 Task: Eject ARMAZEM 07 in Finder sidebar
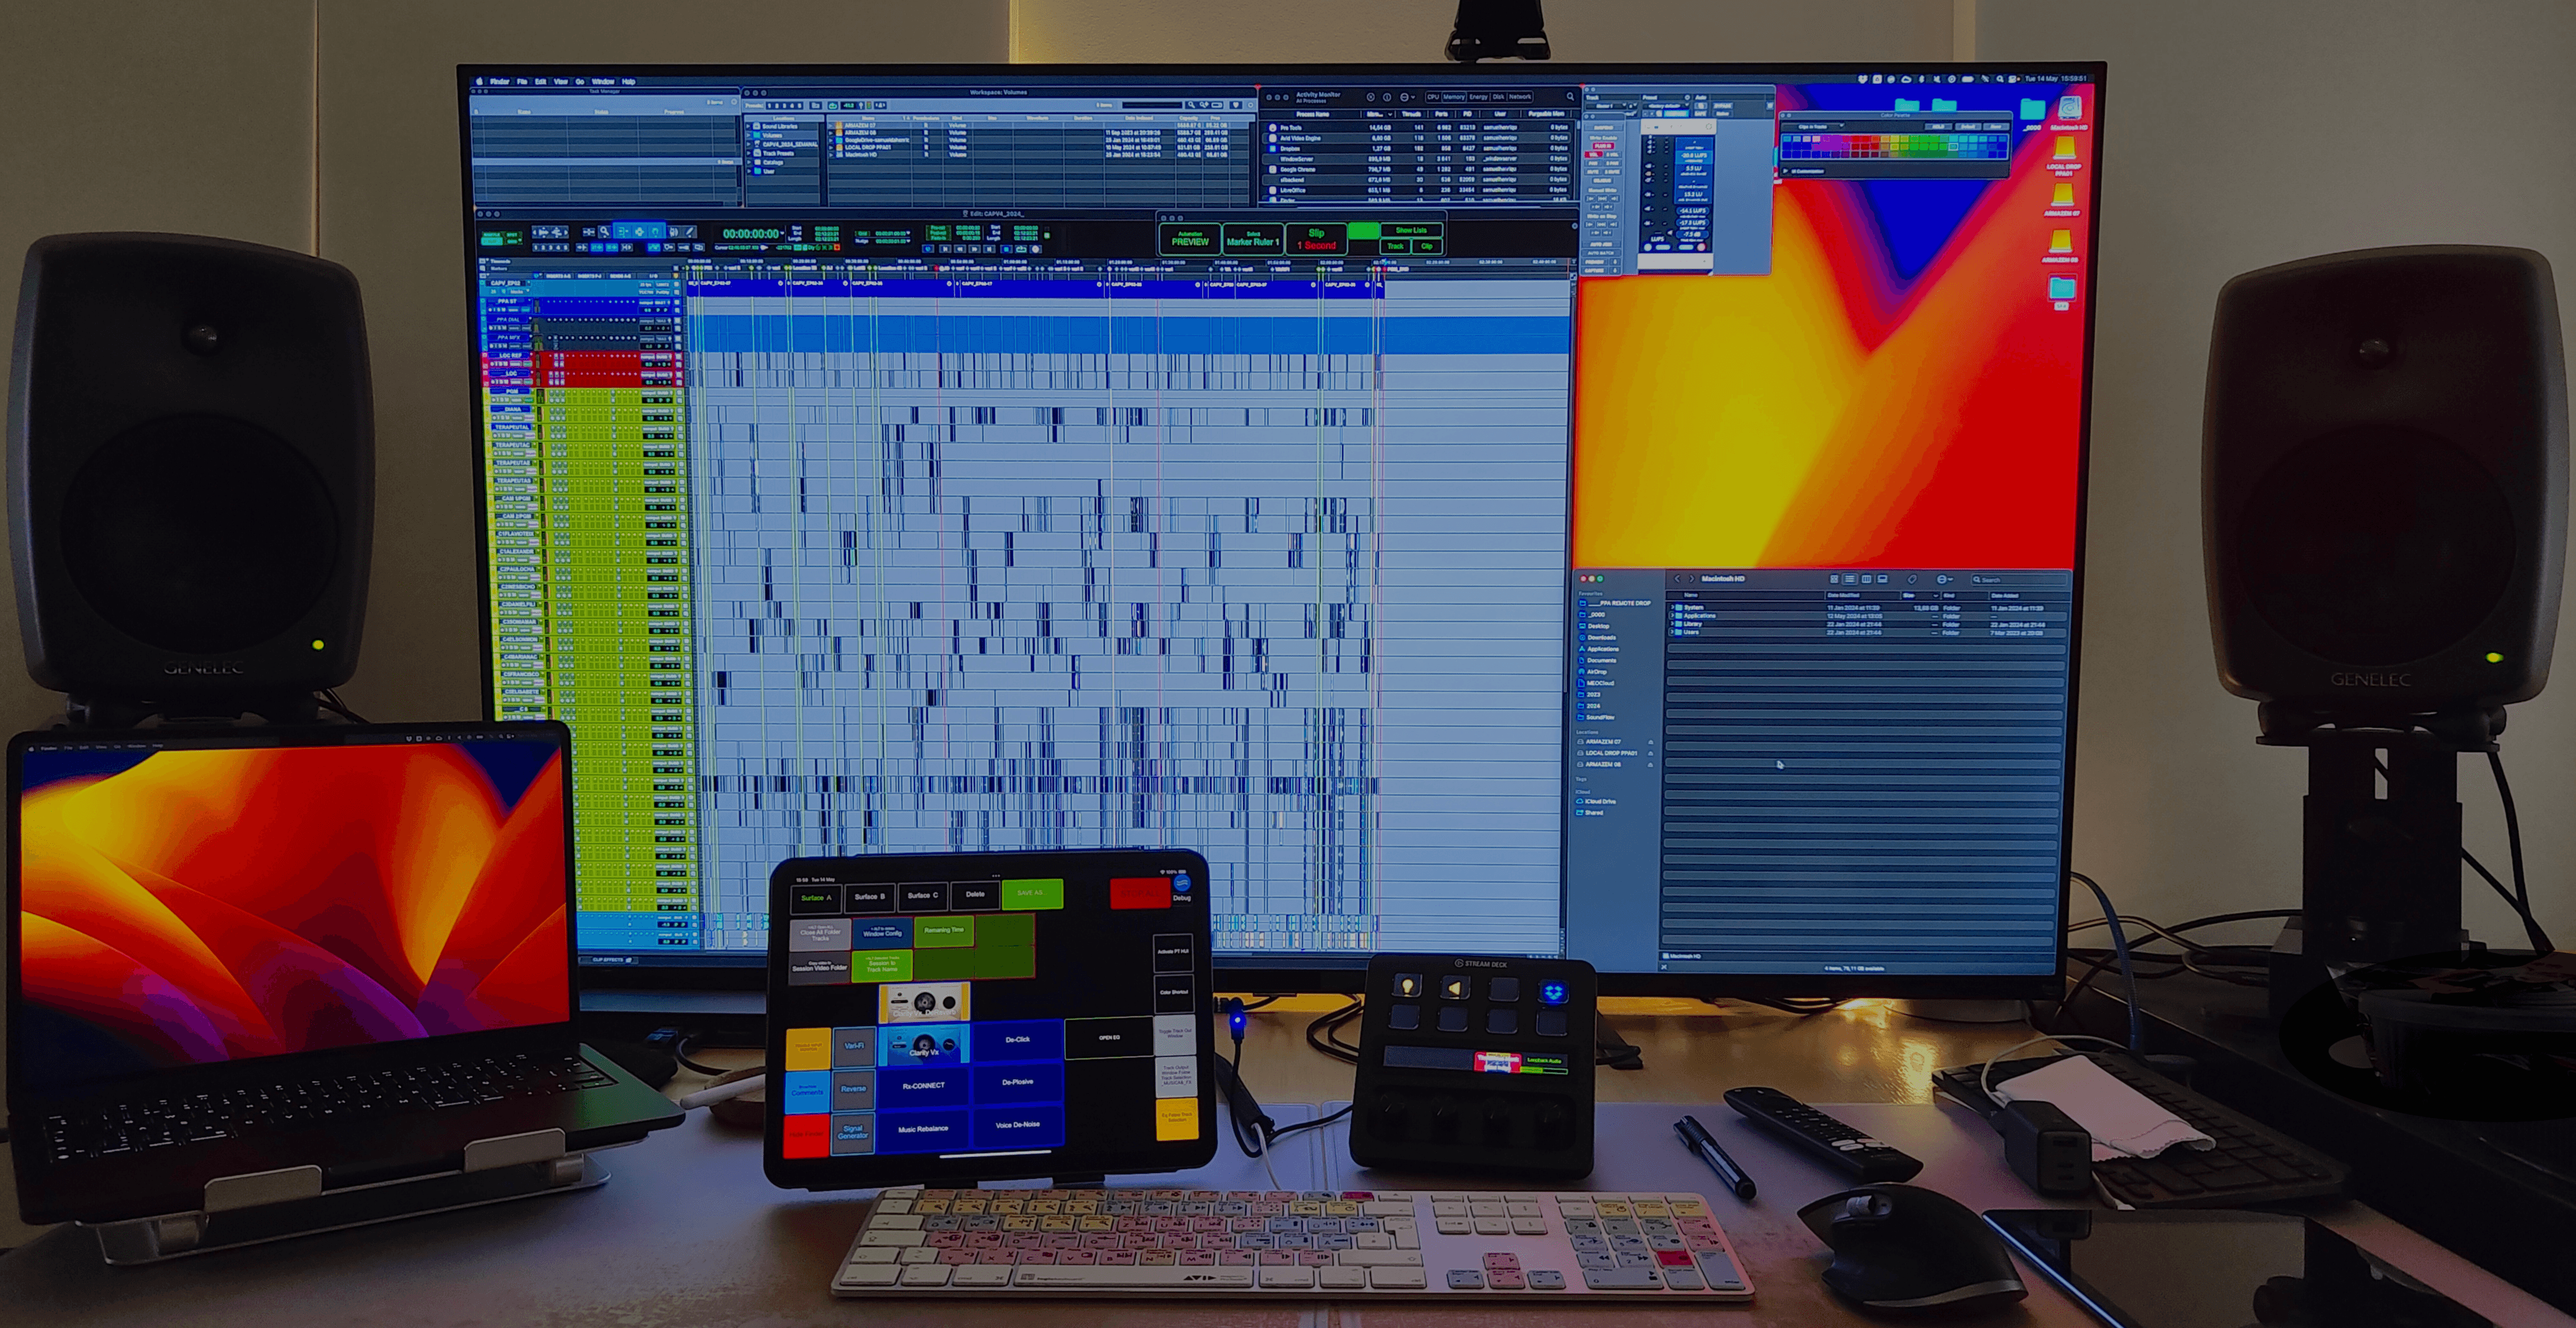click(1651, 743)
